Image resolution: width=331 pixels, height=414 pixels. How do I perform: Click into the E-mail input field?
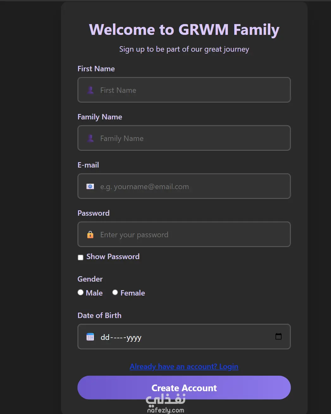184,186
